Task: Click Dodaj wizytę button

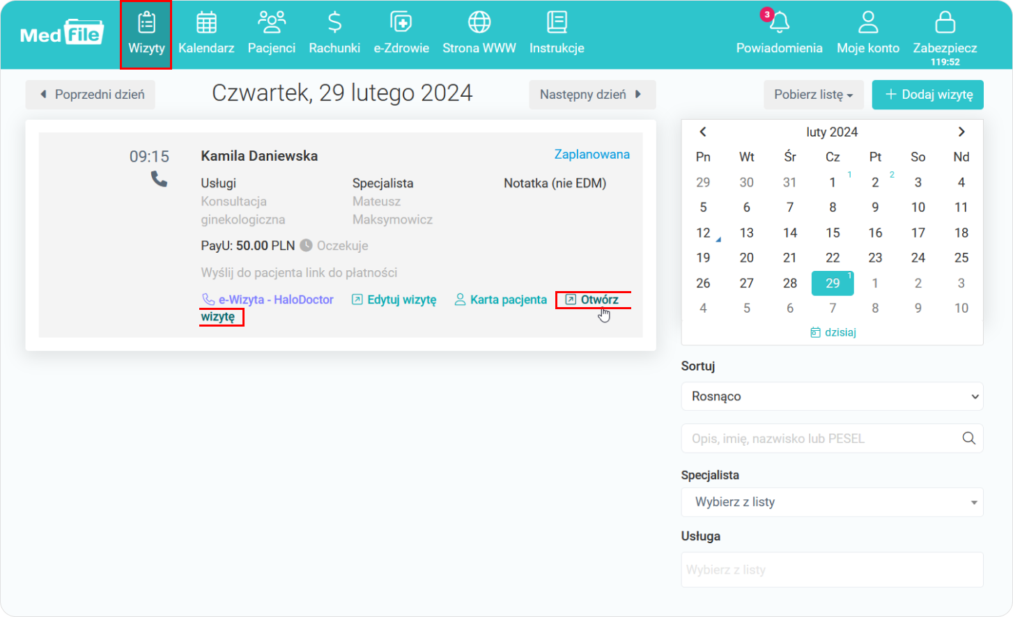Action: click(928, 95)
